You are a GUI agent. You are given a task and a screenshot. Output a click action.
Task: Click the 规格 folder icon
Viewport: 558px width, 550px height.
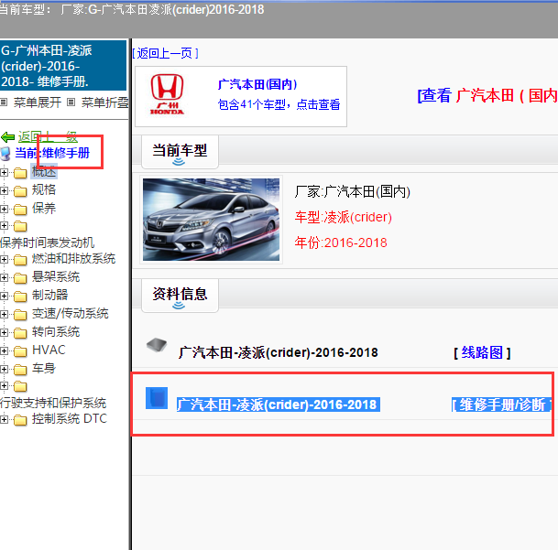click(x=20, y=191)
